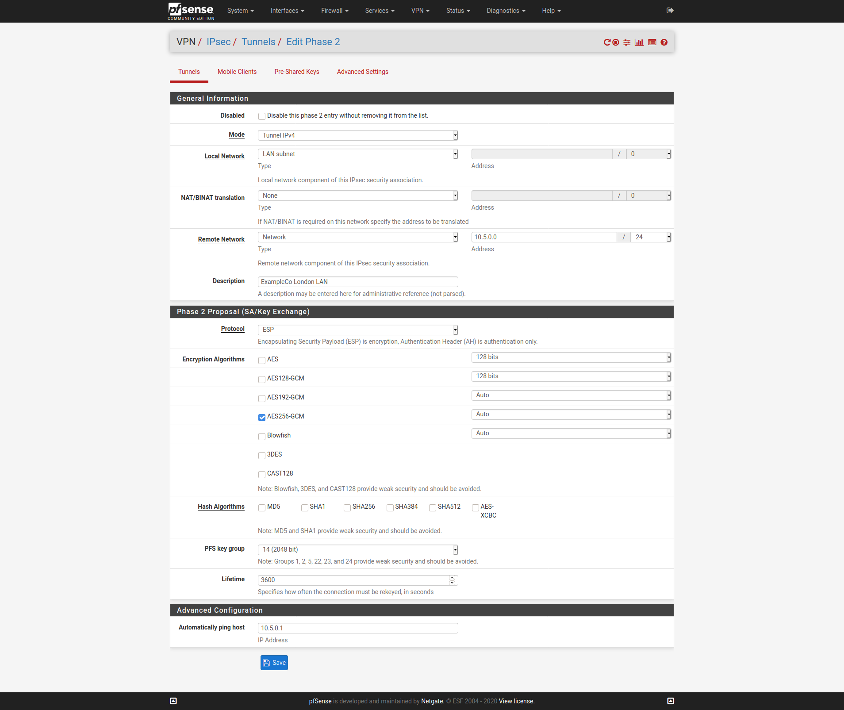Tick the SHA256 hash algorithm checkbox
The width and height of the screenshot is (844, 710).
point(347,507)
